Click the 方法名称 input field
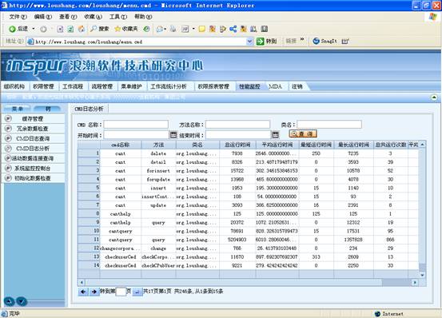442x318 pixels. (x=237, y=125)
